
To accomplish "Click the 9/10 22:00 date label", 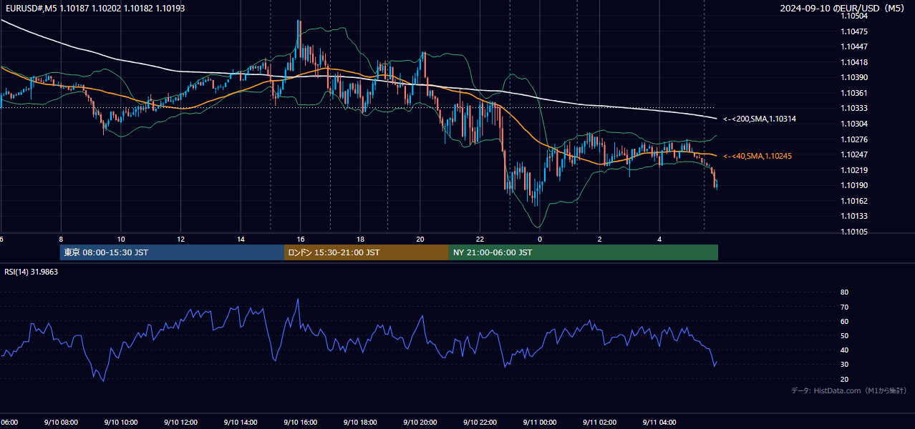I will (x=480, y=422).
